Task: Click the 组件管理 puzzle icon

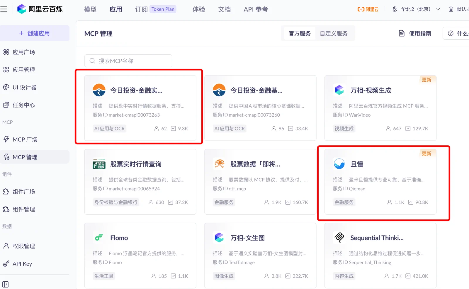Action: (6, 209)
